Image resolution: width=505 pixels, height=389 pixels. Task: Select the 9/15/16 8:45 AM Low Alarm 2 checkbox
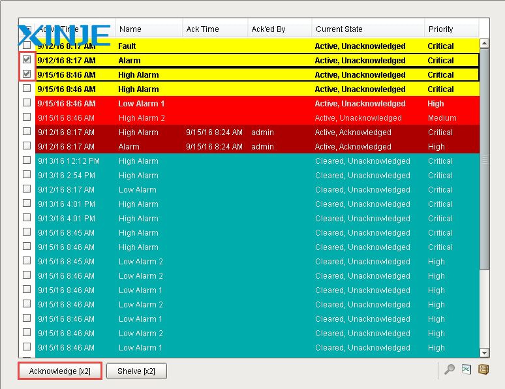(27, 260)
